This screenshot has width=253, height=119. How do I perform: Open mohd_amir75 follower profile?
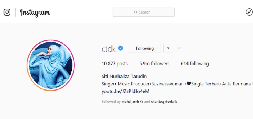tap(132, 102)
